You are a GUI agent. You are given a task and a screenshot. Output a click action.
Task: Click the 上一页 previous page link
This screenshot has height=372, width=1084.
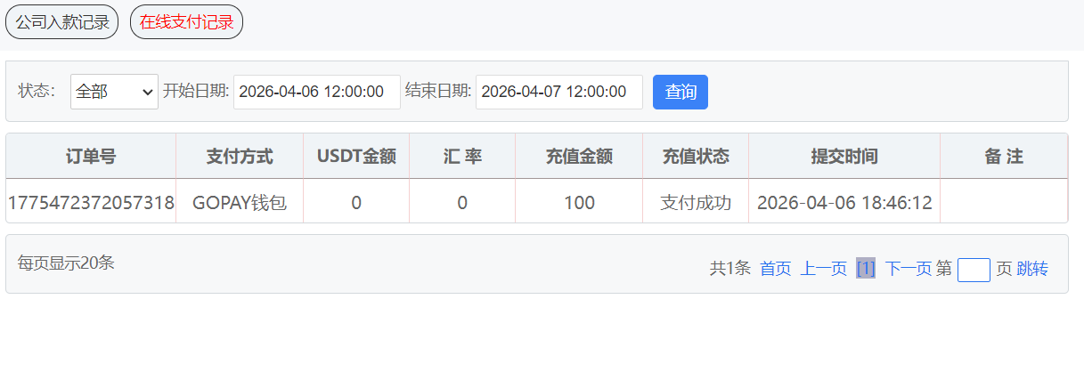coord(823,269)
